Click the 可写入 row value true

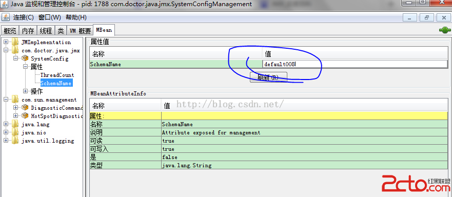(x=304, y=149)
